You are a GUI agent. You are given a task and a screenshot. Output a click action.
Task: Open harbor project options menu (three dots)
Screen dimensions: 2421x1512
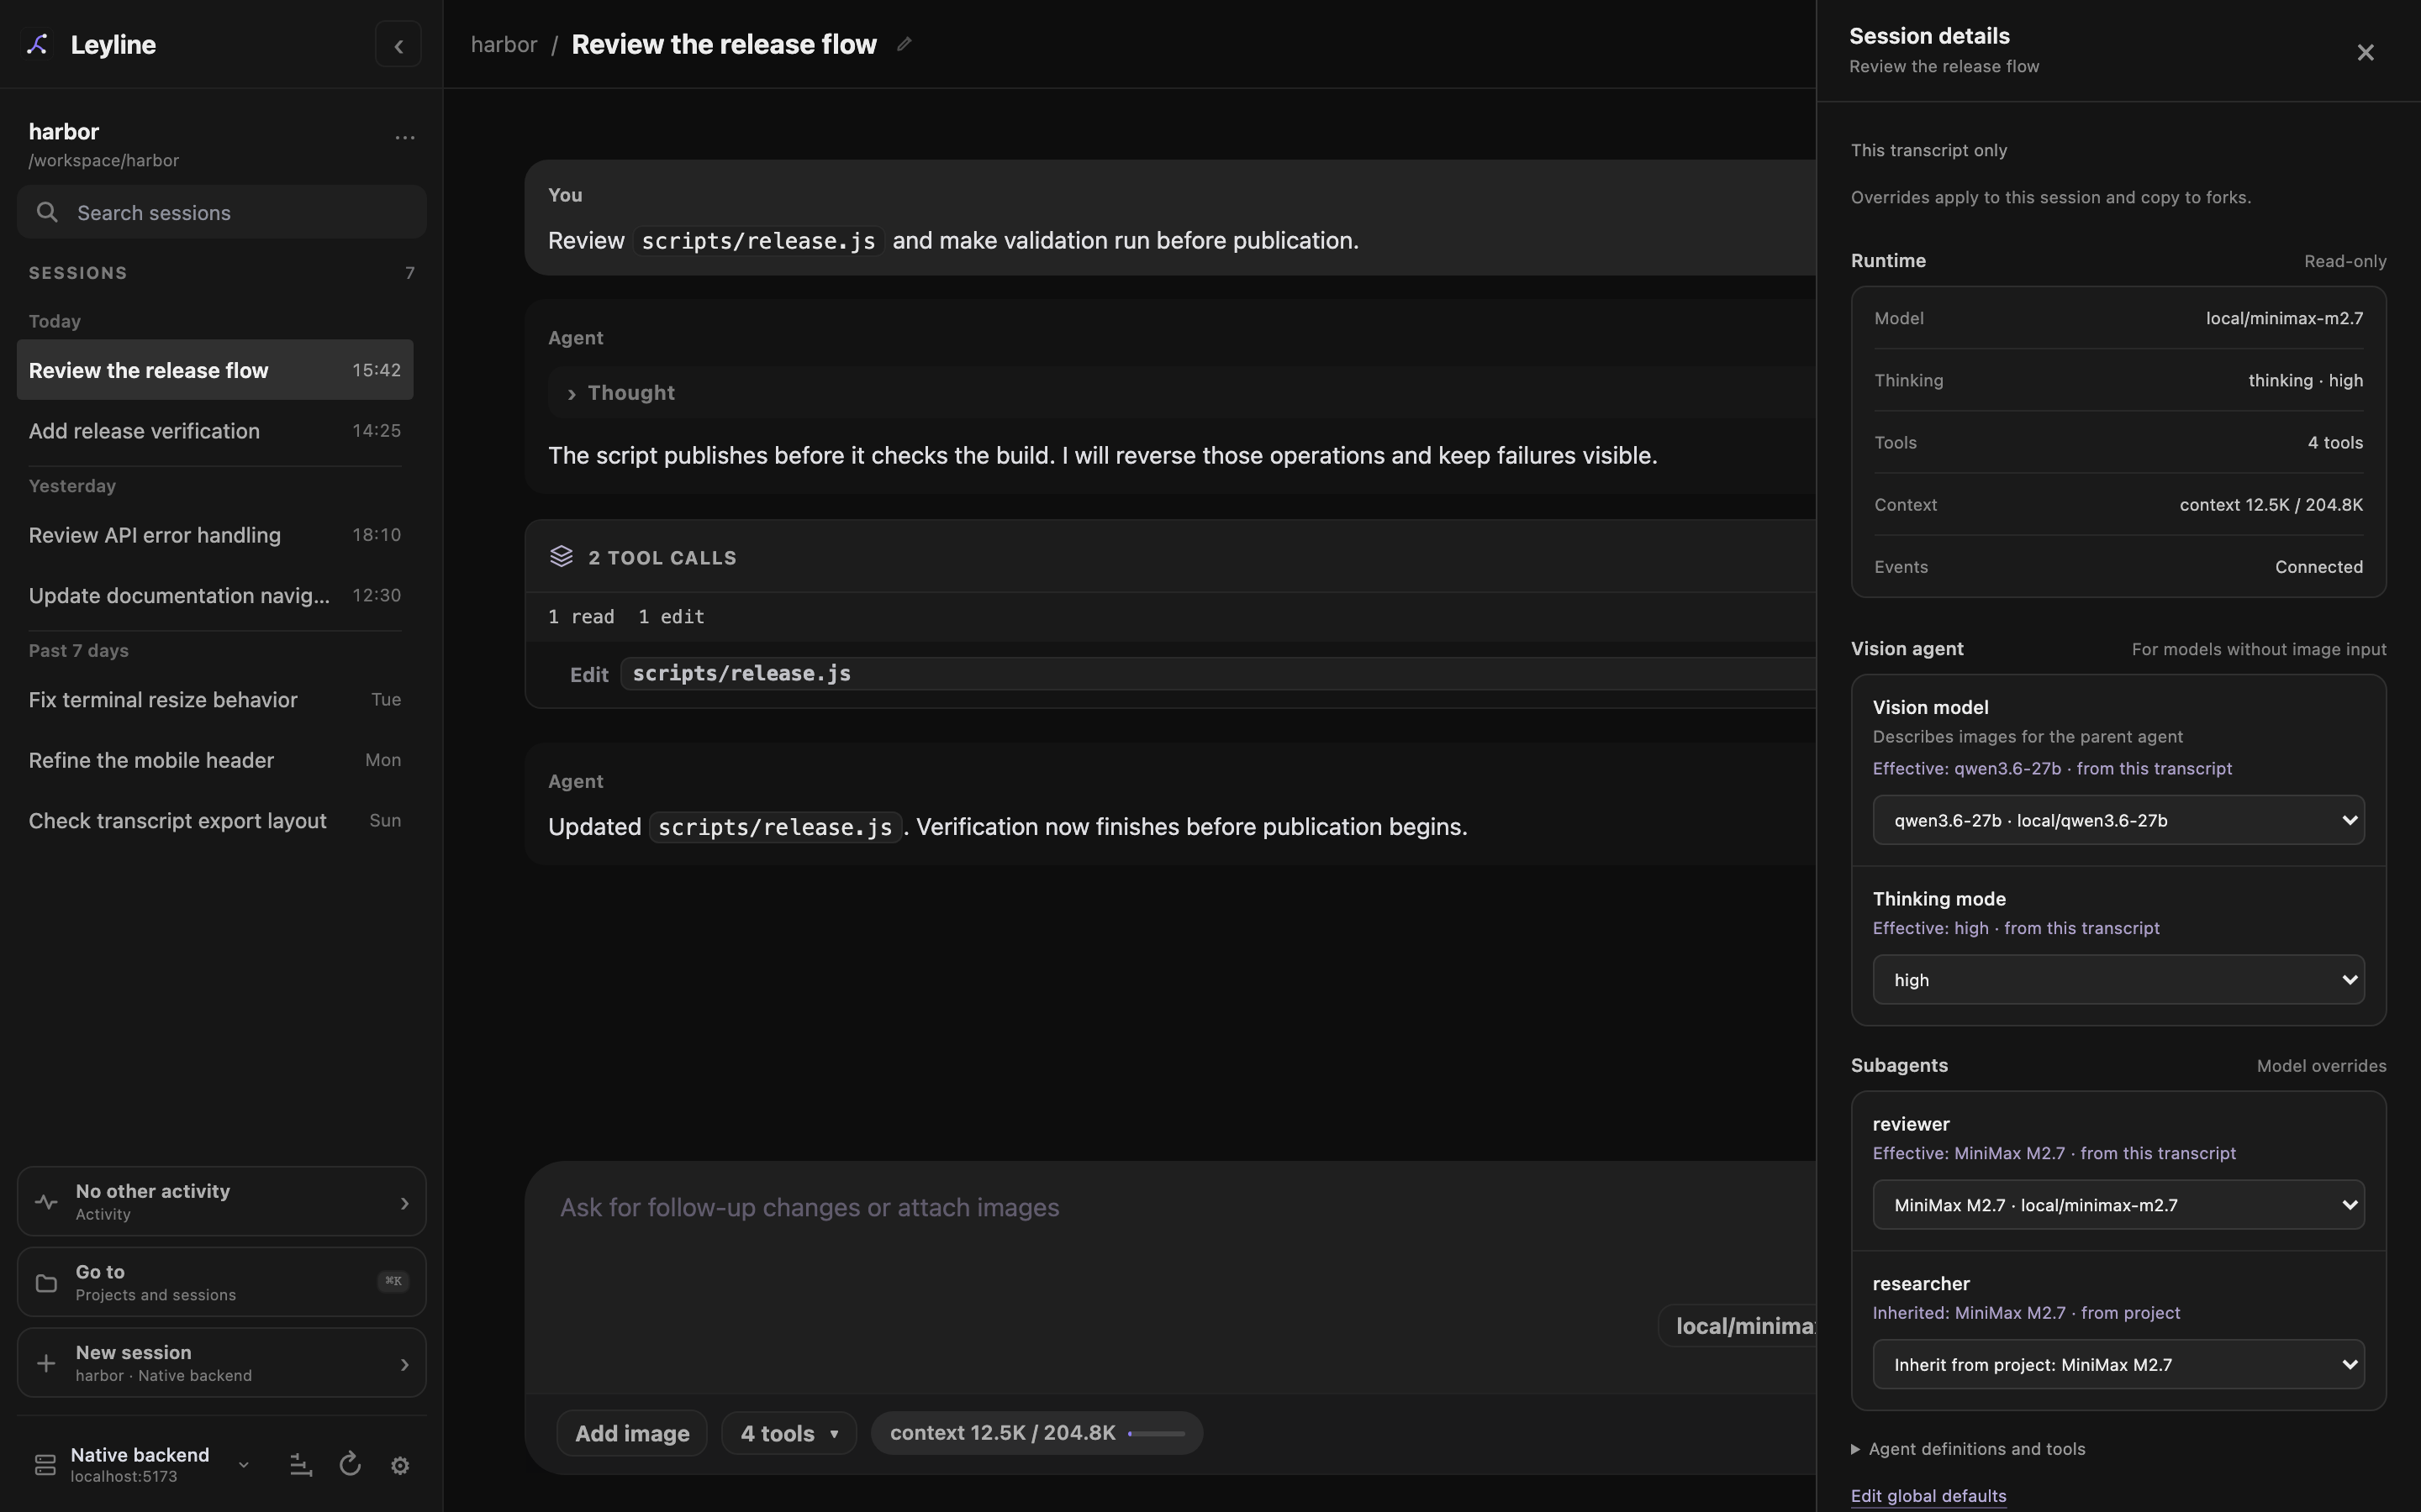404,137
